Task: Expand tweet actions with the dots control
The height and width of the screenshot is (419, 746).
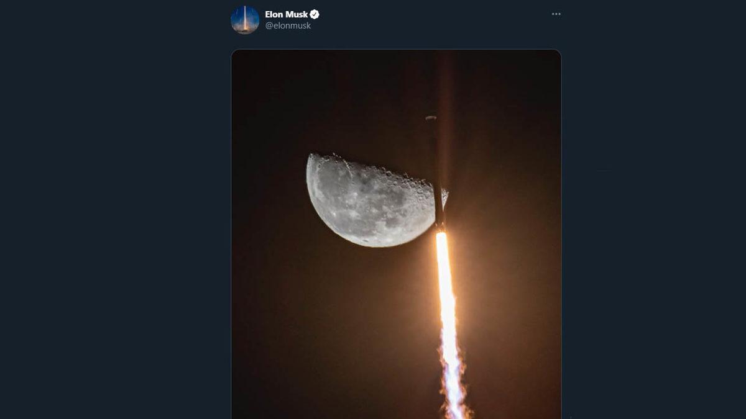Action: pos(556,14)
